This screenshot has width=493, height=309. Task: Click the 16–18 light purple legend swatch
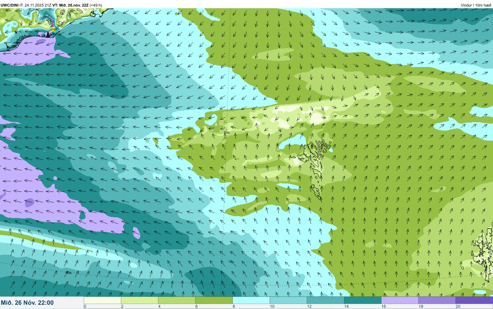pyautogui.click(x=400, y=300)
